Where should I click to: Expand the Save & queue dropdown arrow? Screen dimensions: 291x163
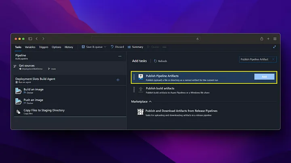click(105, 47)
